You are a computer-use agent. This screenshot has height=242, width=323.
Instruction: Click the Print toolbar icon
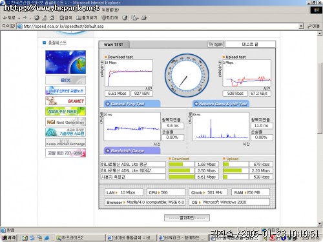point(144,18)
